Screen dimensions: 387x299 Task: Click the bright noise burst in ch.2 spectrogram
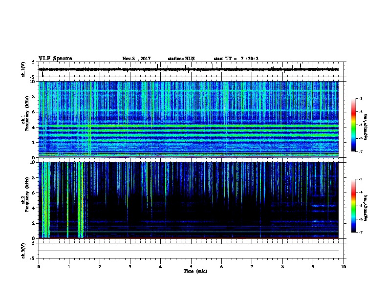tap(46, 200)
